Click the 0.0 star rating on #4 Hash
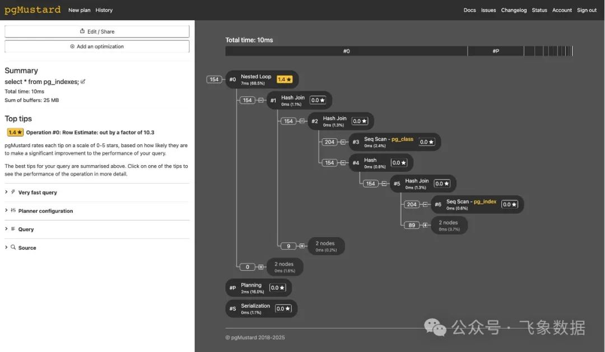Viewport: 605px width, 352px height. click(399, 163)
